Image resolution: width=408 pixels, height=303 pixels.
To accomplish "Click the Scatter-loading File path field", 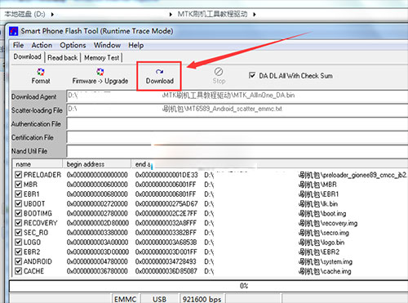I will tap(237, 109).
